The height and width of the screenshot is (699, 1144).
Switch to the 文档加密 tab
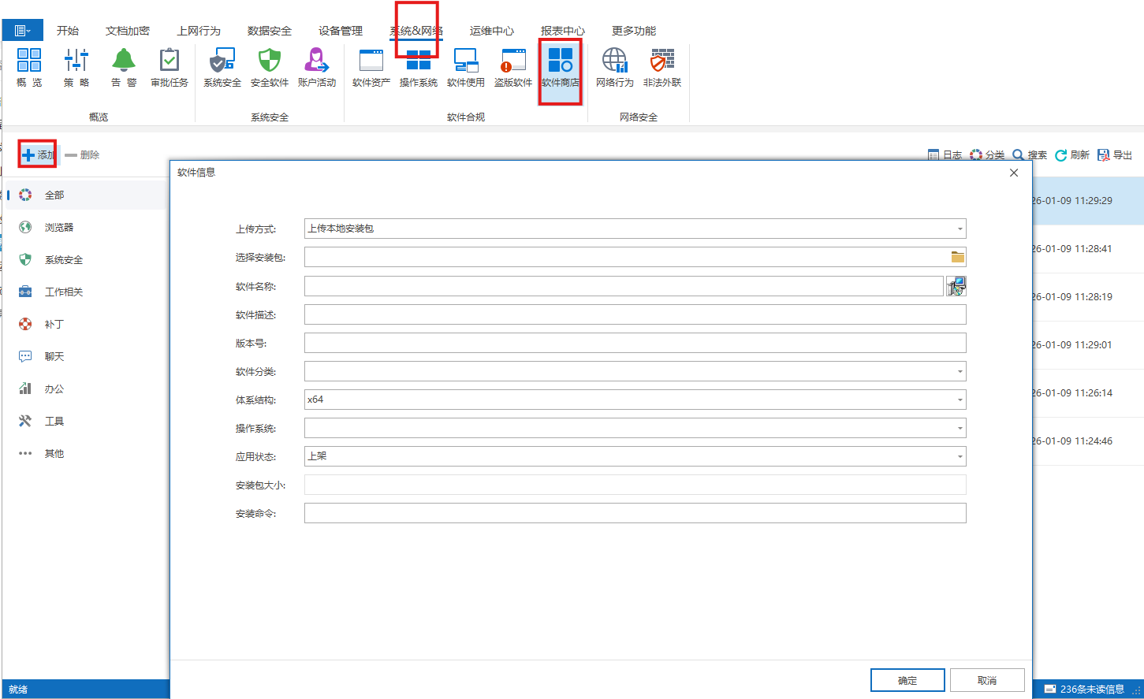pyautogui.click(x=128, y=31)
